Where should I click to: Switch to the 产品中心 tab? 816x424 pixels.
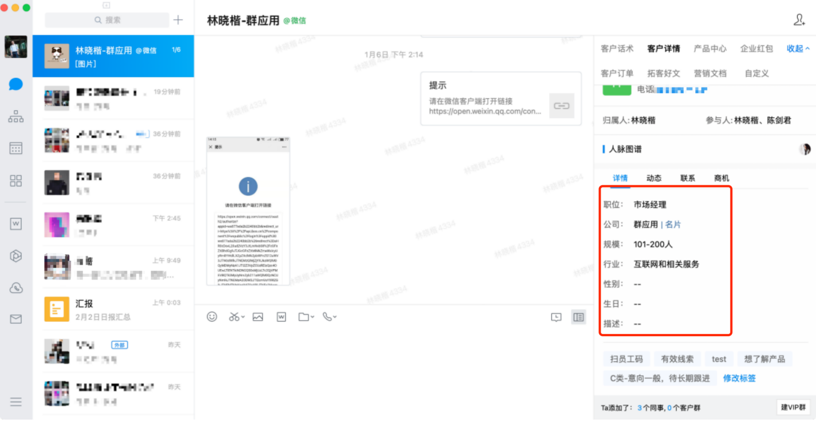[710, 49]
